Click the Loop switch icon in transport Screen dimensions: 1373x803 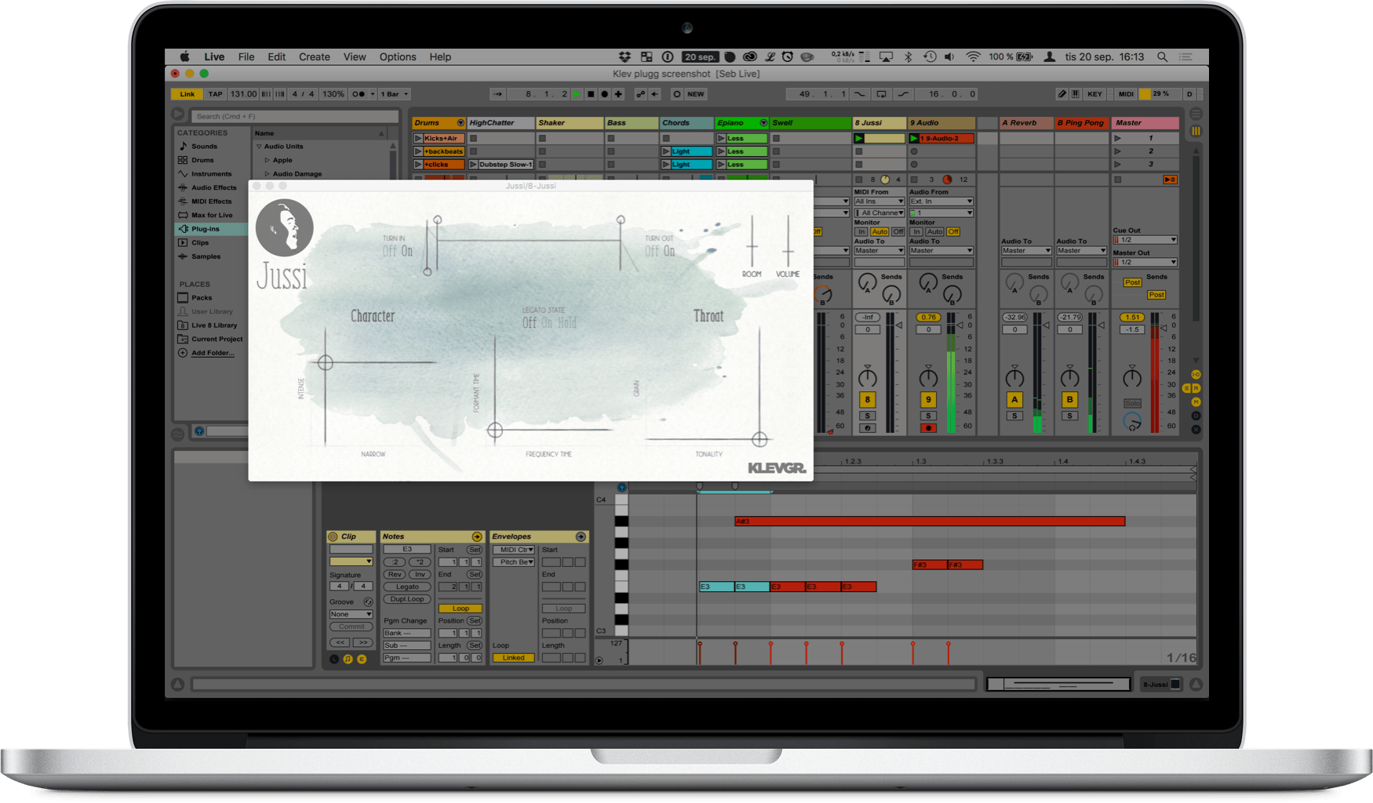click(882, 94)
